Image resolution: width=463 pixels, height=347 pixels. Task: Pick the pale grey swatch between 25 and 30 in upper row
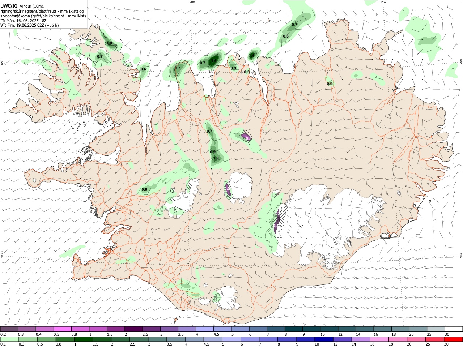[436, 329]
